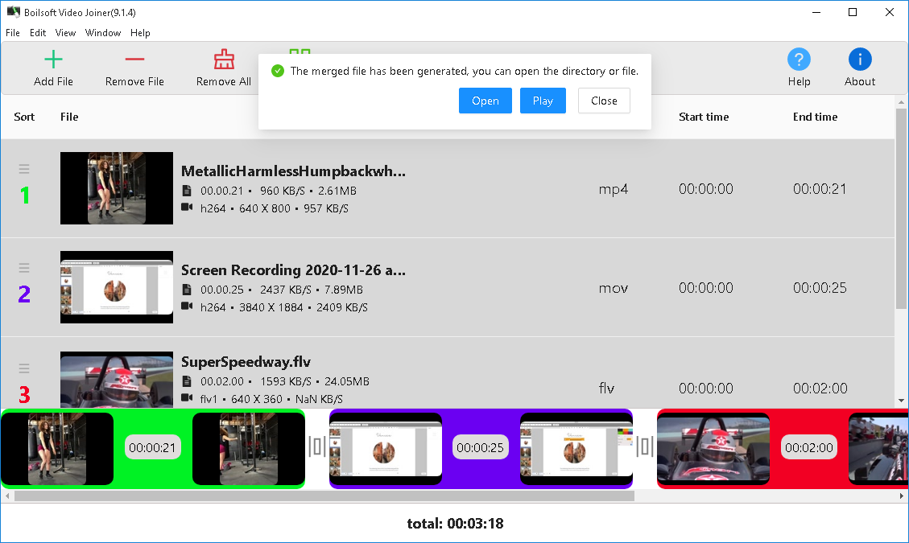Open the Window menu
909x543 pixels.
coord(103,33)
